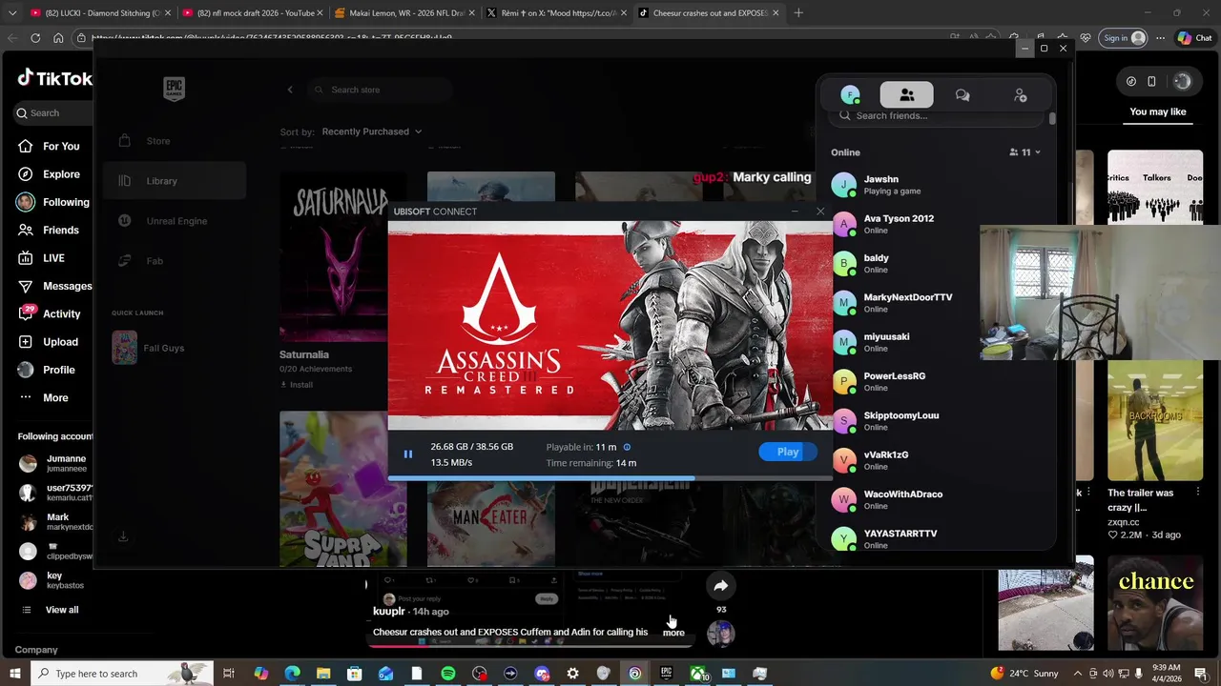Open the Epic Games logo home
Image resolution: width=1221 pixels, height=686 pixels.
[174, 89]
